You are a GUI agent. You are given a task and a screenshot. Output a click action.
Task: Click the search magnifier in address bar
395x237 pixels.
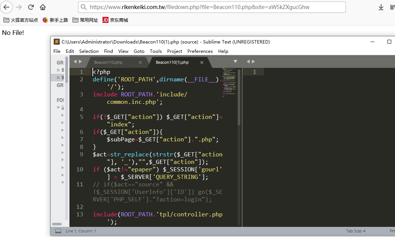84,7
